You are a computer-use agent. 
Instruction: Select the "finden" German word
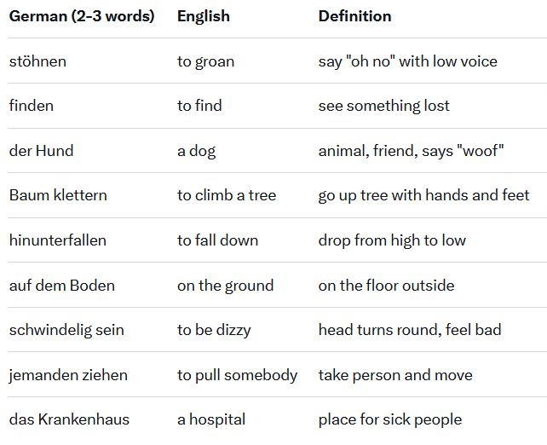click(32, 106)
